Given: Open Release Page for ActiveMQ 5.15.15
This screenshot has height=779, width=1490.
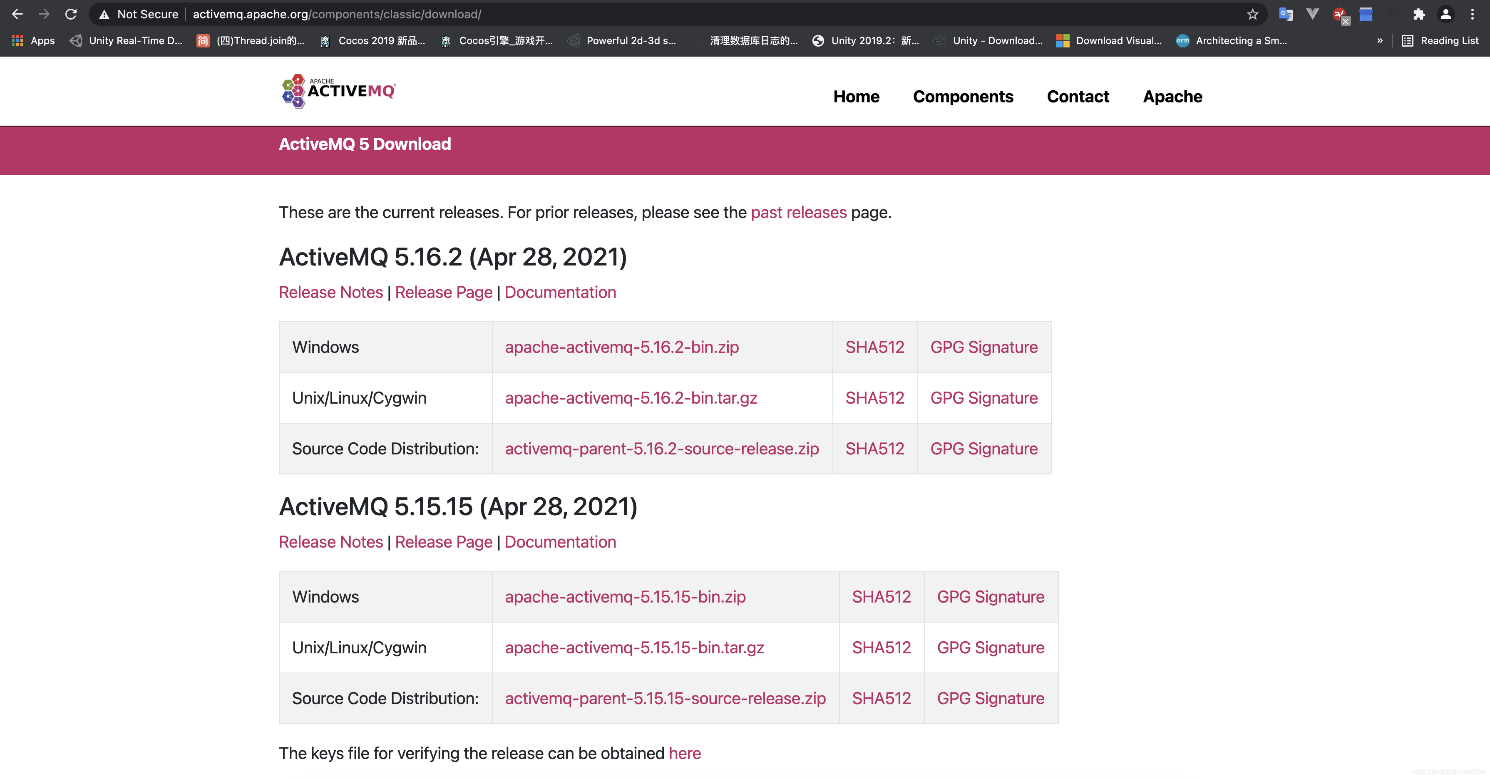Looking at the screenshot, I should point(444,542).
